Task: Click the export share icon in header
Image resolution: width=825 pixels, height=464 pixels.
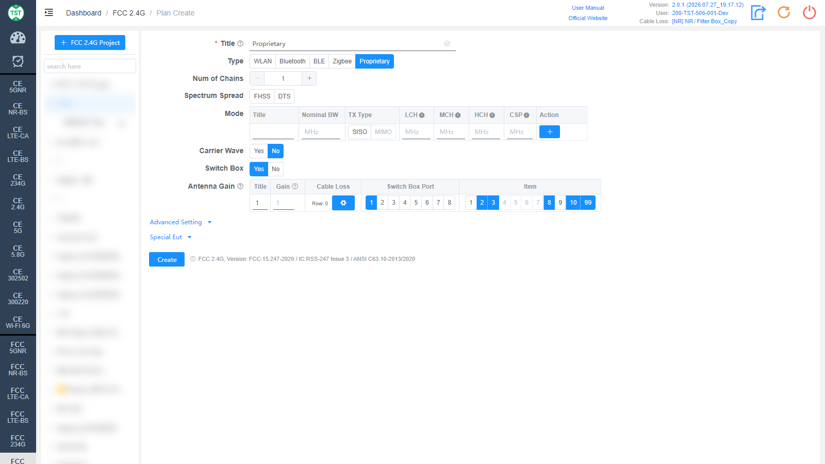Action: coord(758,12)
